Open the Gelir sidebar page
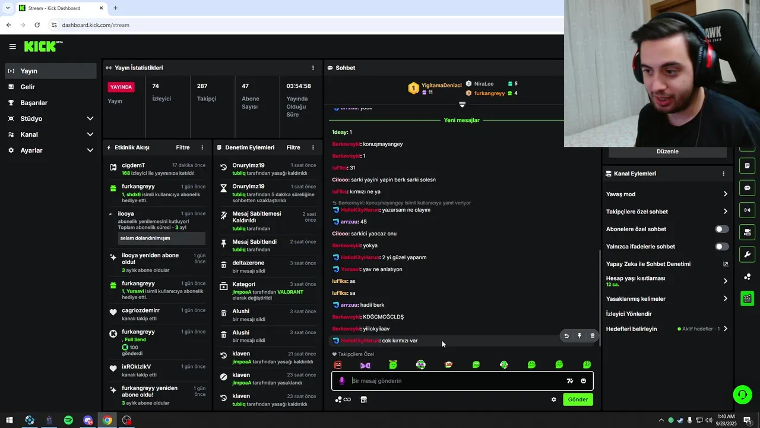The height and width of the screenshot is (428, 760). click(x=50, y=87)
